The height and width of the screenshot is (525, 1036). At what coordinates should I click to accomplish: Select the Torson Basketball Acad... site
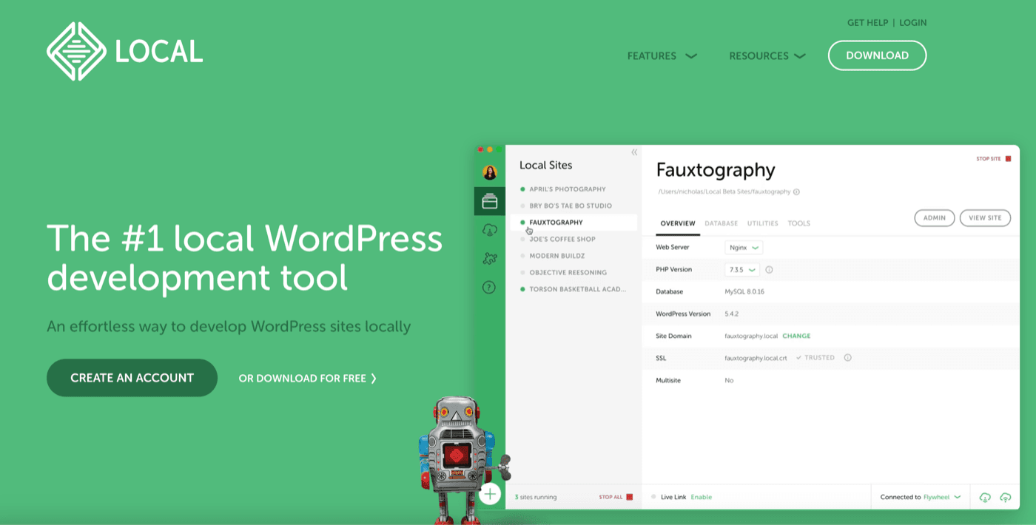click(x=577, y=289)
